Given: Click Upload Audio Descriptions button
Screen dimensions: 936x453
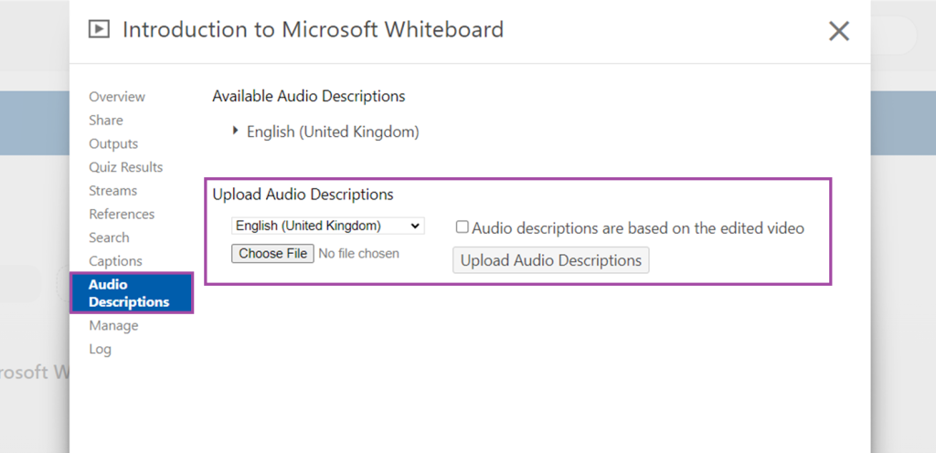Looking at the screenshot, I should click(550, 260).
